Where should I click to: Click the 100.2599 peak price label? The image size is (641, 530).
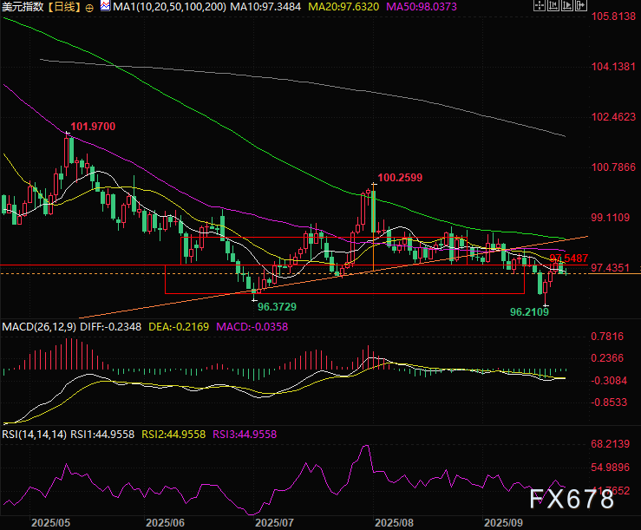tap(401, 177)
